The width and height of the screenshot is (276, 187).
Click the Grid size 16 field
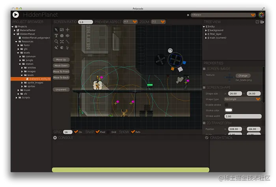67,132
